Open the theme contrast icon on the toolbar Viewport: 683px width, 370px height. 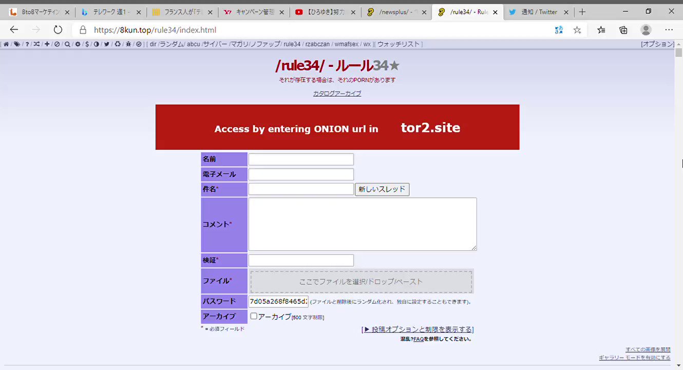click(x=97, y=44)
